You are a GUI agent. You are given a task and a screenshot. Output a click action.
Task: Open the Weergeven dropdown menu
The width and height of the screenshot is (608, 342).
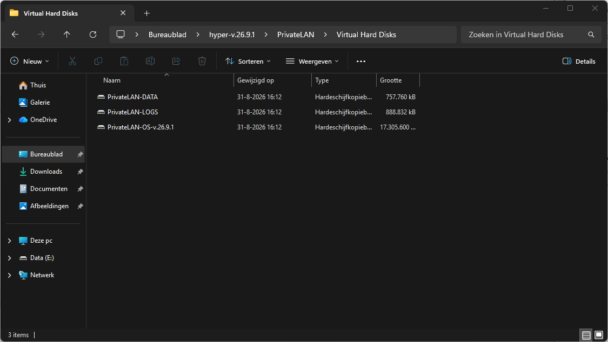(312, 61)
